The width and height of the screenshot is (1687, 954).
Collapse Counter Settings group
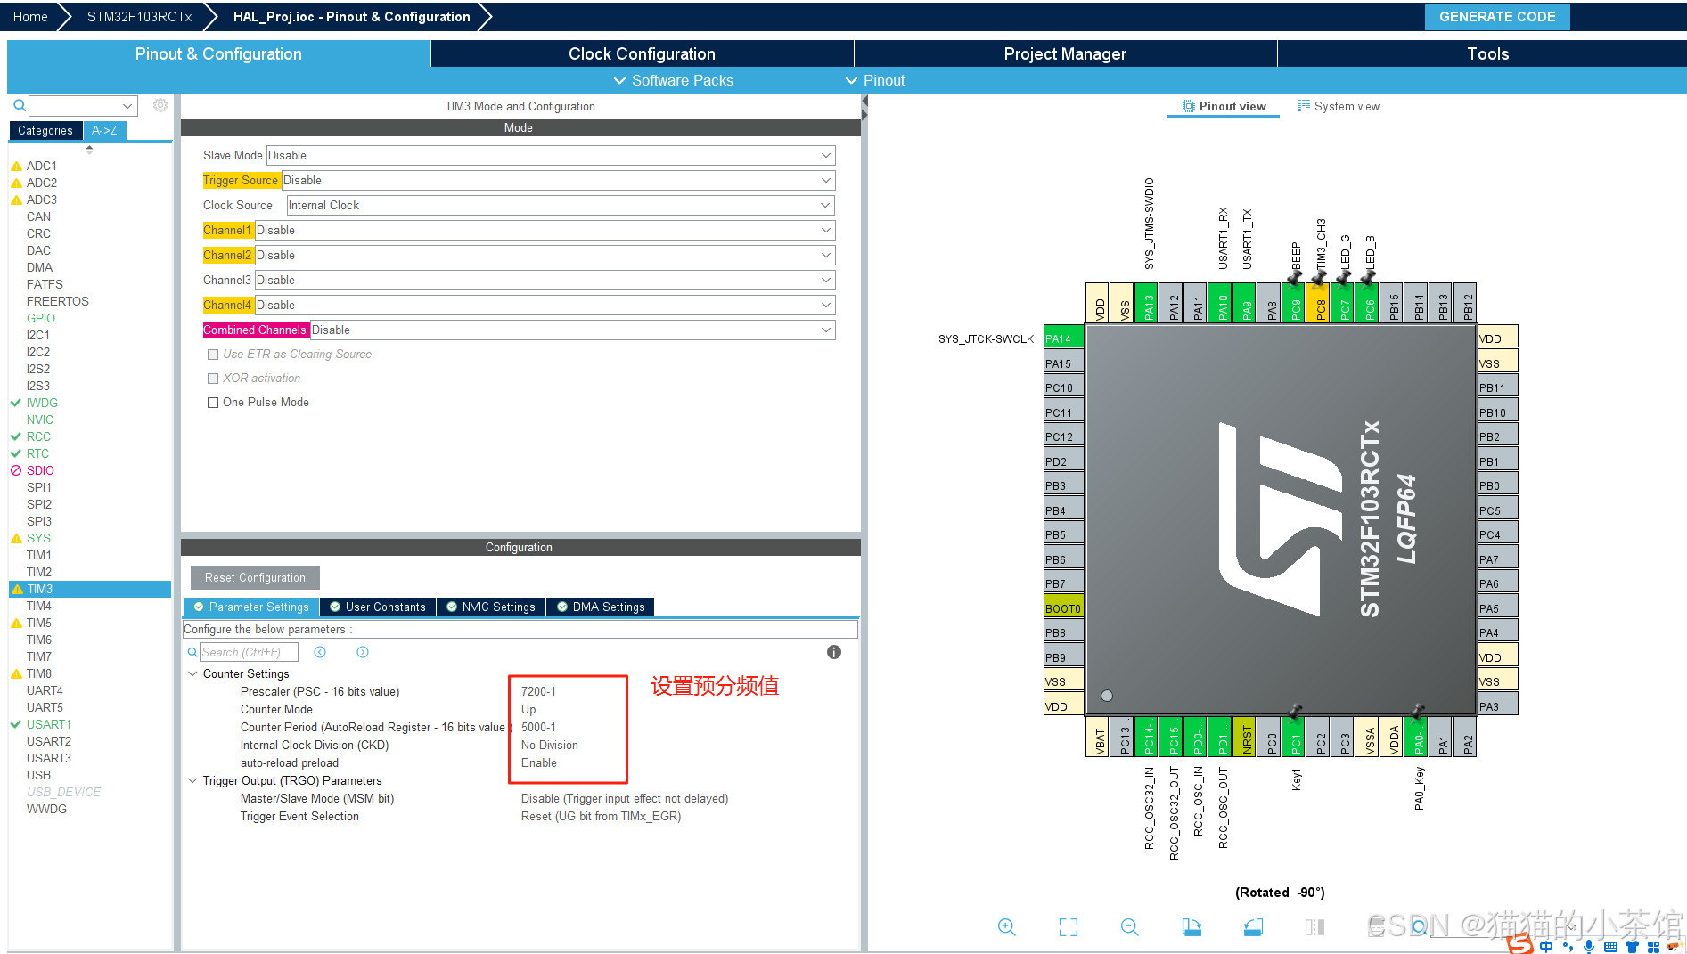pyautogui.click(x=192, y=673)
